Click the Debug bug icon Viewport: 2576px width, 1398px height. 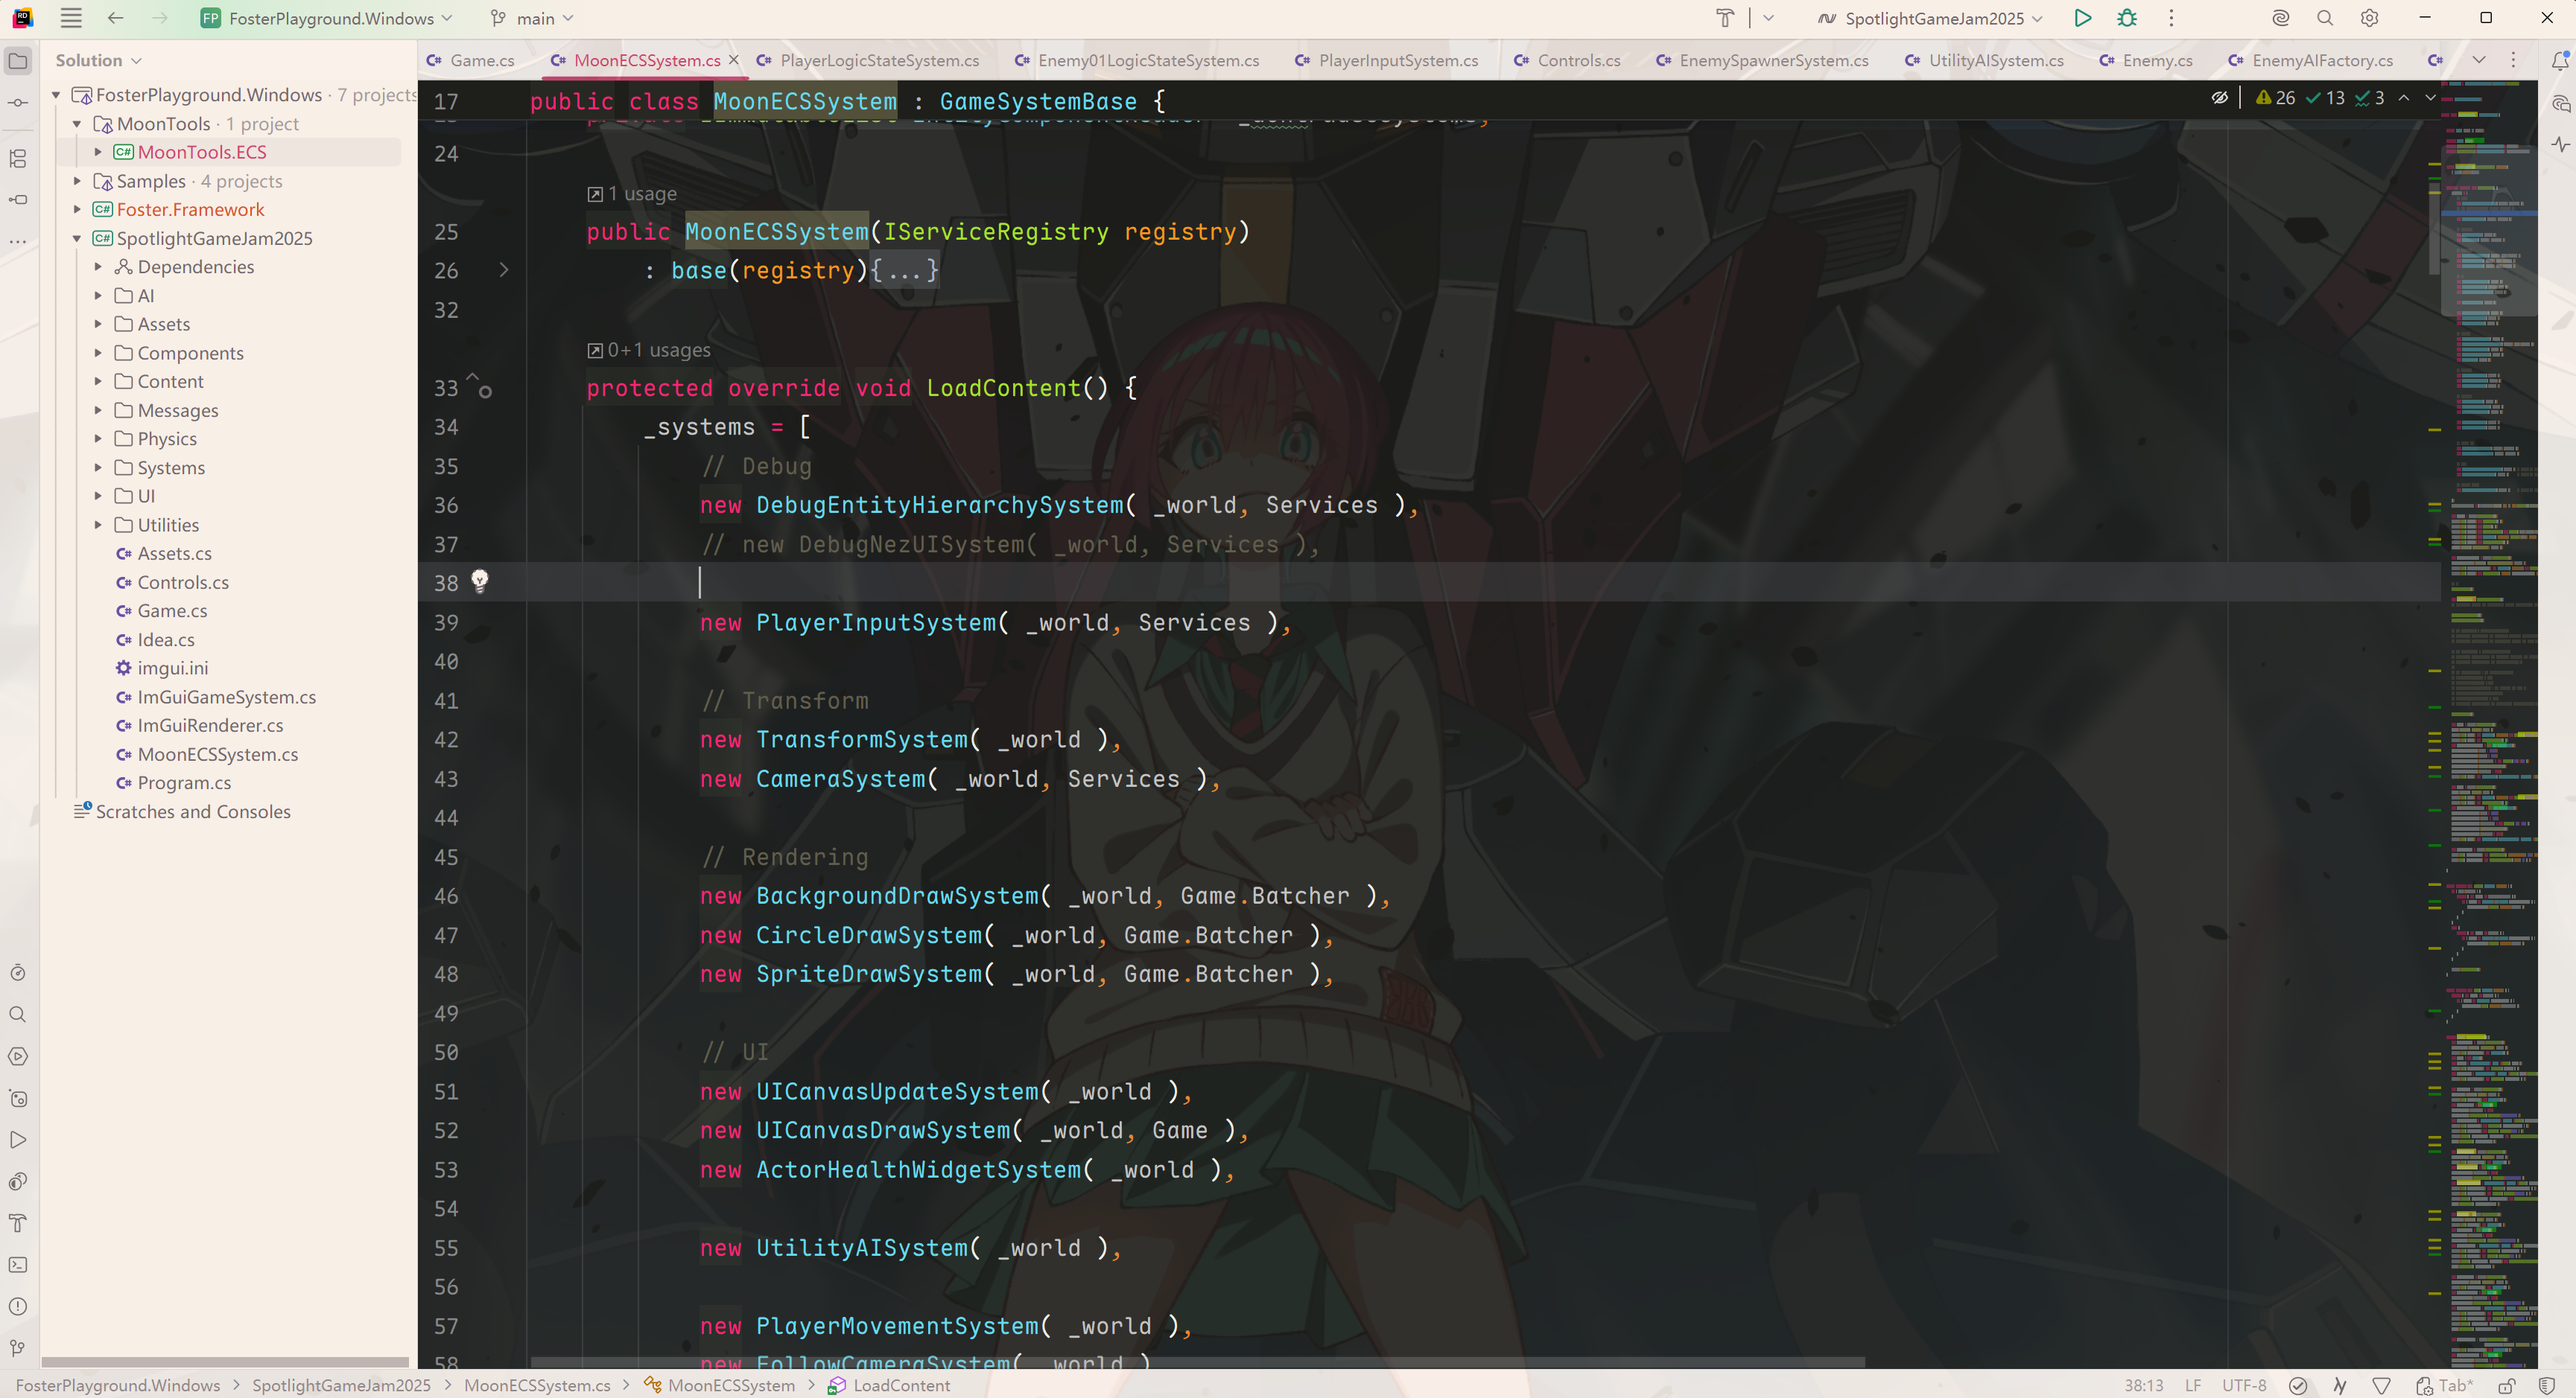[x=2127, y=18]
